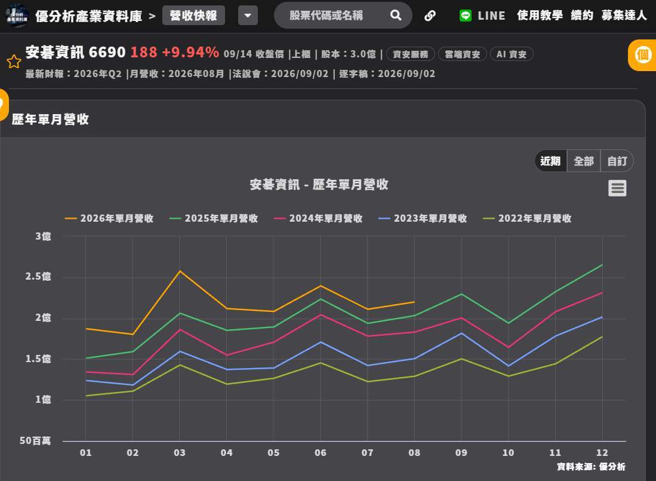Click the search magnifier icon
The width and height of the screenshot is (656, 481).
click(396, 16)
